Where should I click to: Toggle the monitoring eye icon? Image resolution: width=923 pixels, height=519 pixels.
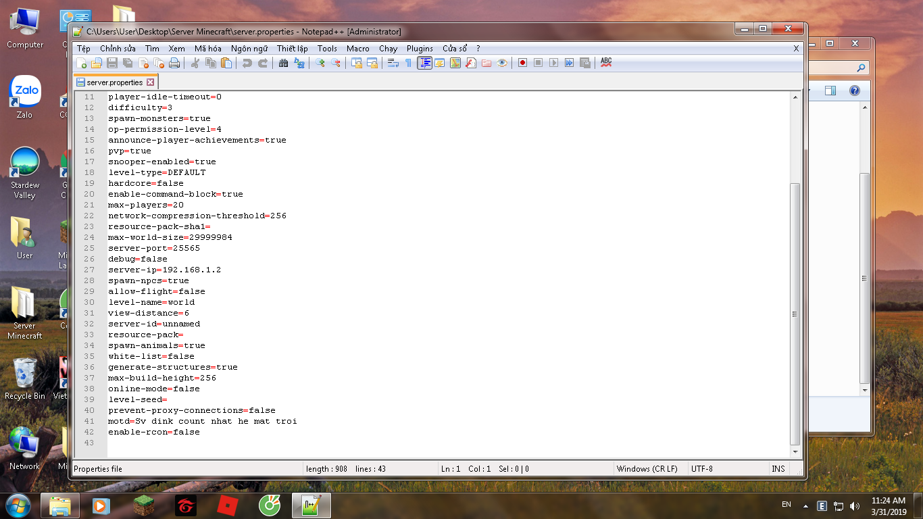tap(502, 63)
